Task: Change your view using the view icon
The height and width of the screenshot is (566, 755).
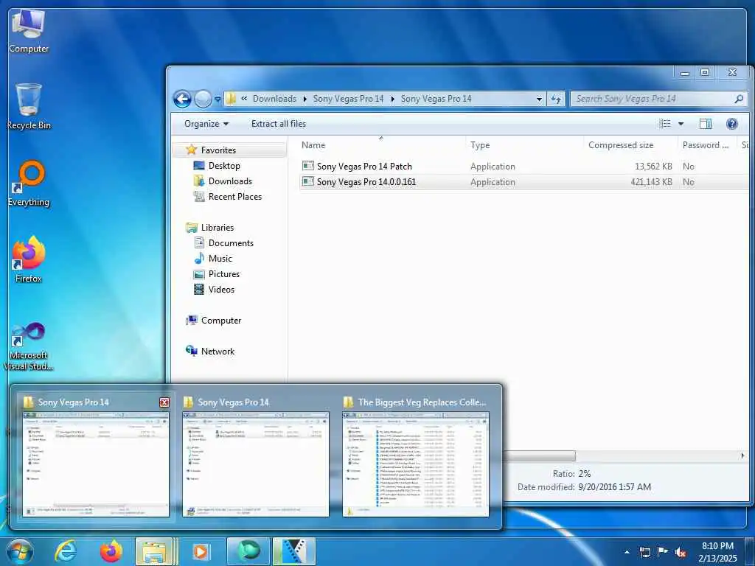Action: (x=665, y=124)
